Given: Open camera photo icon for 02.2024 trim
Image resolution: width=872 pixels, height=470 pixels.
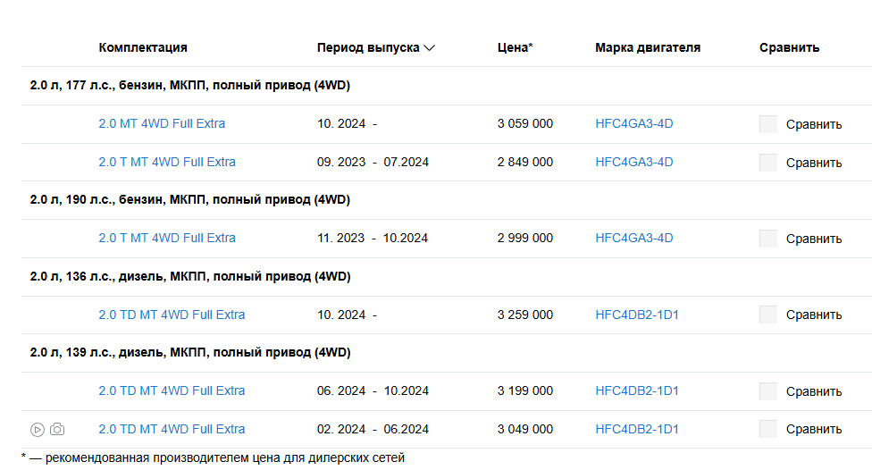Looking at the screenshot, I should click(57, 430).
